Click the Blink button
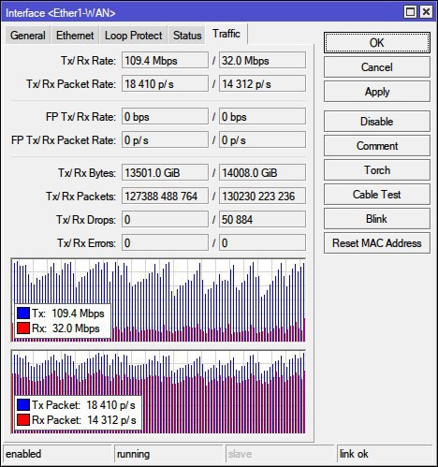The image size is (438, 467). (377, 219)
